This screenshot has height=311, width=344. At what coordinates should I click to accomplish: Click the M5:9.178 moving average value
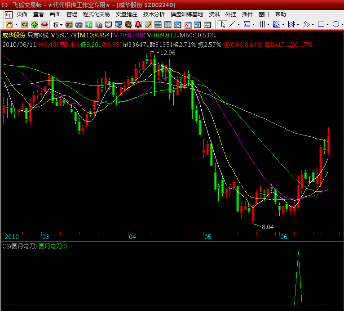[65, 35]
